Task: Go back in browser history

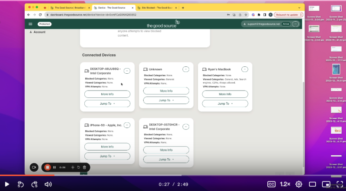Action: point(29,15)
